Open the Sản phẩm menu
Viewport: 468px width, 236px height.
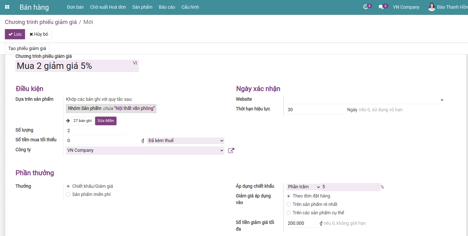142,7
